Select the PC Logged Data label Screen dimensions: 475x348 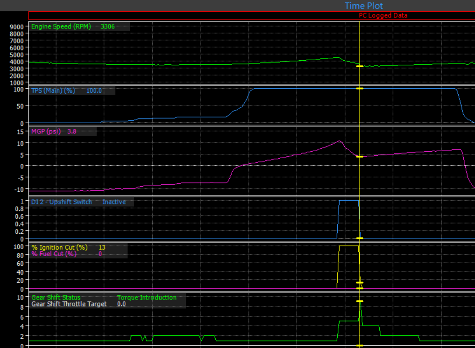(x=383, y=15)
